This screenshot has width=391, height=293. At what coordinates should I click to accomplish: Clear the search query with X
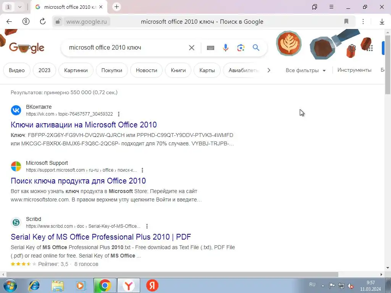(192, 48)
